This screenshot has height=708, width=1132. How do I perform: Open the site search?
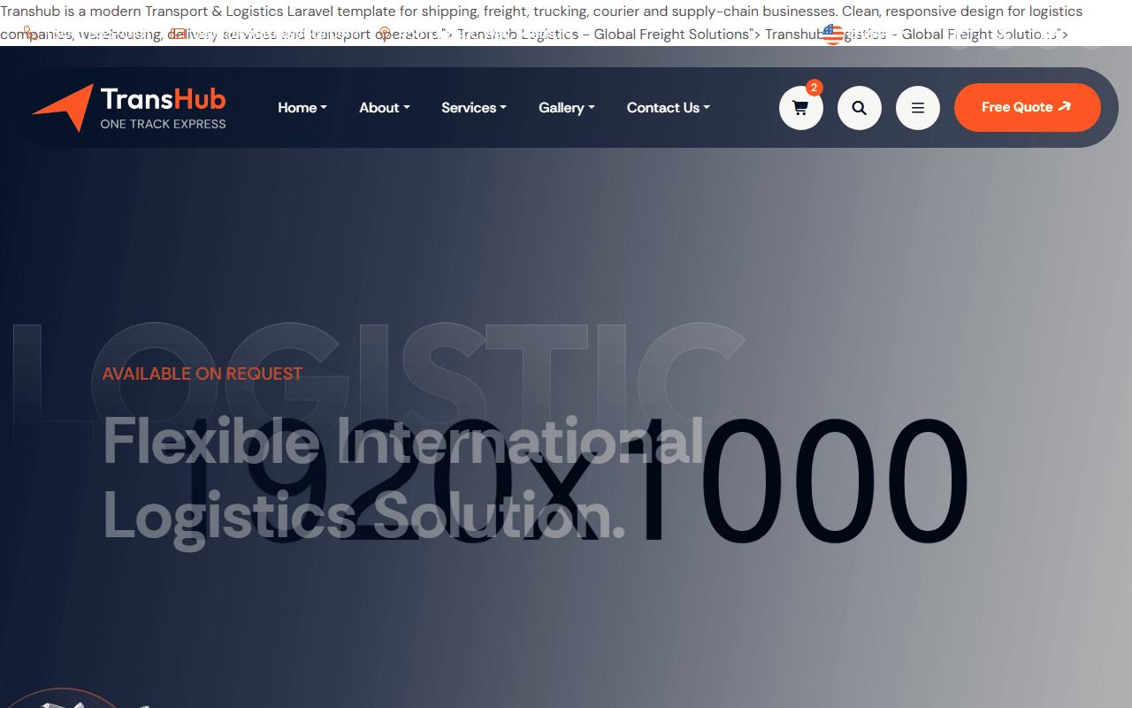[x=860, y=108]
